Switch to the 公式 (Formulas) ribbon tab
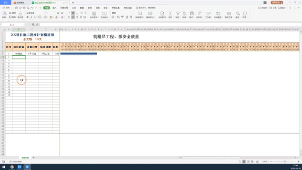 tap(74, 8)
